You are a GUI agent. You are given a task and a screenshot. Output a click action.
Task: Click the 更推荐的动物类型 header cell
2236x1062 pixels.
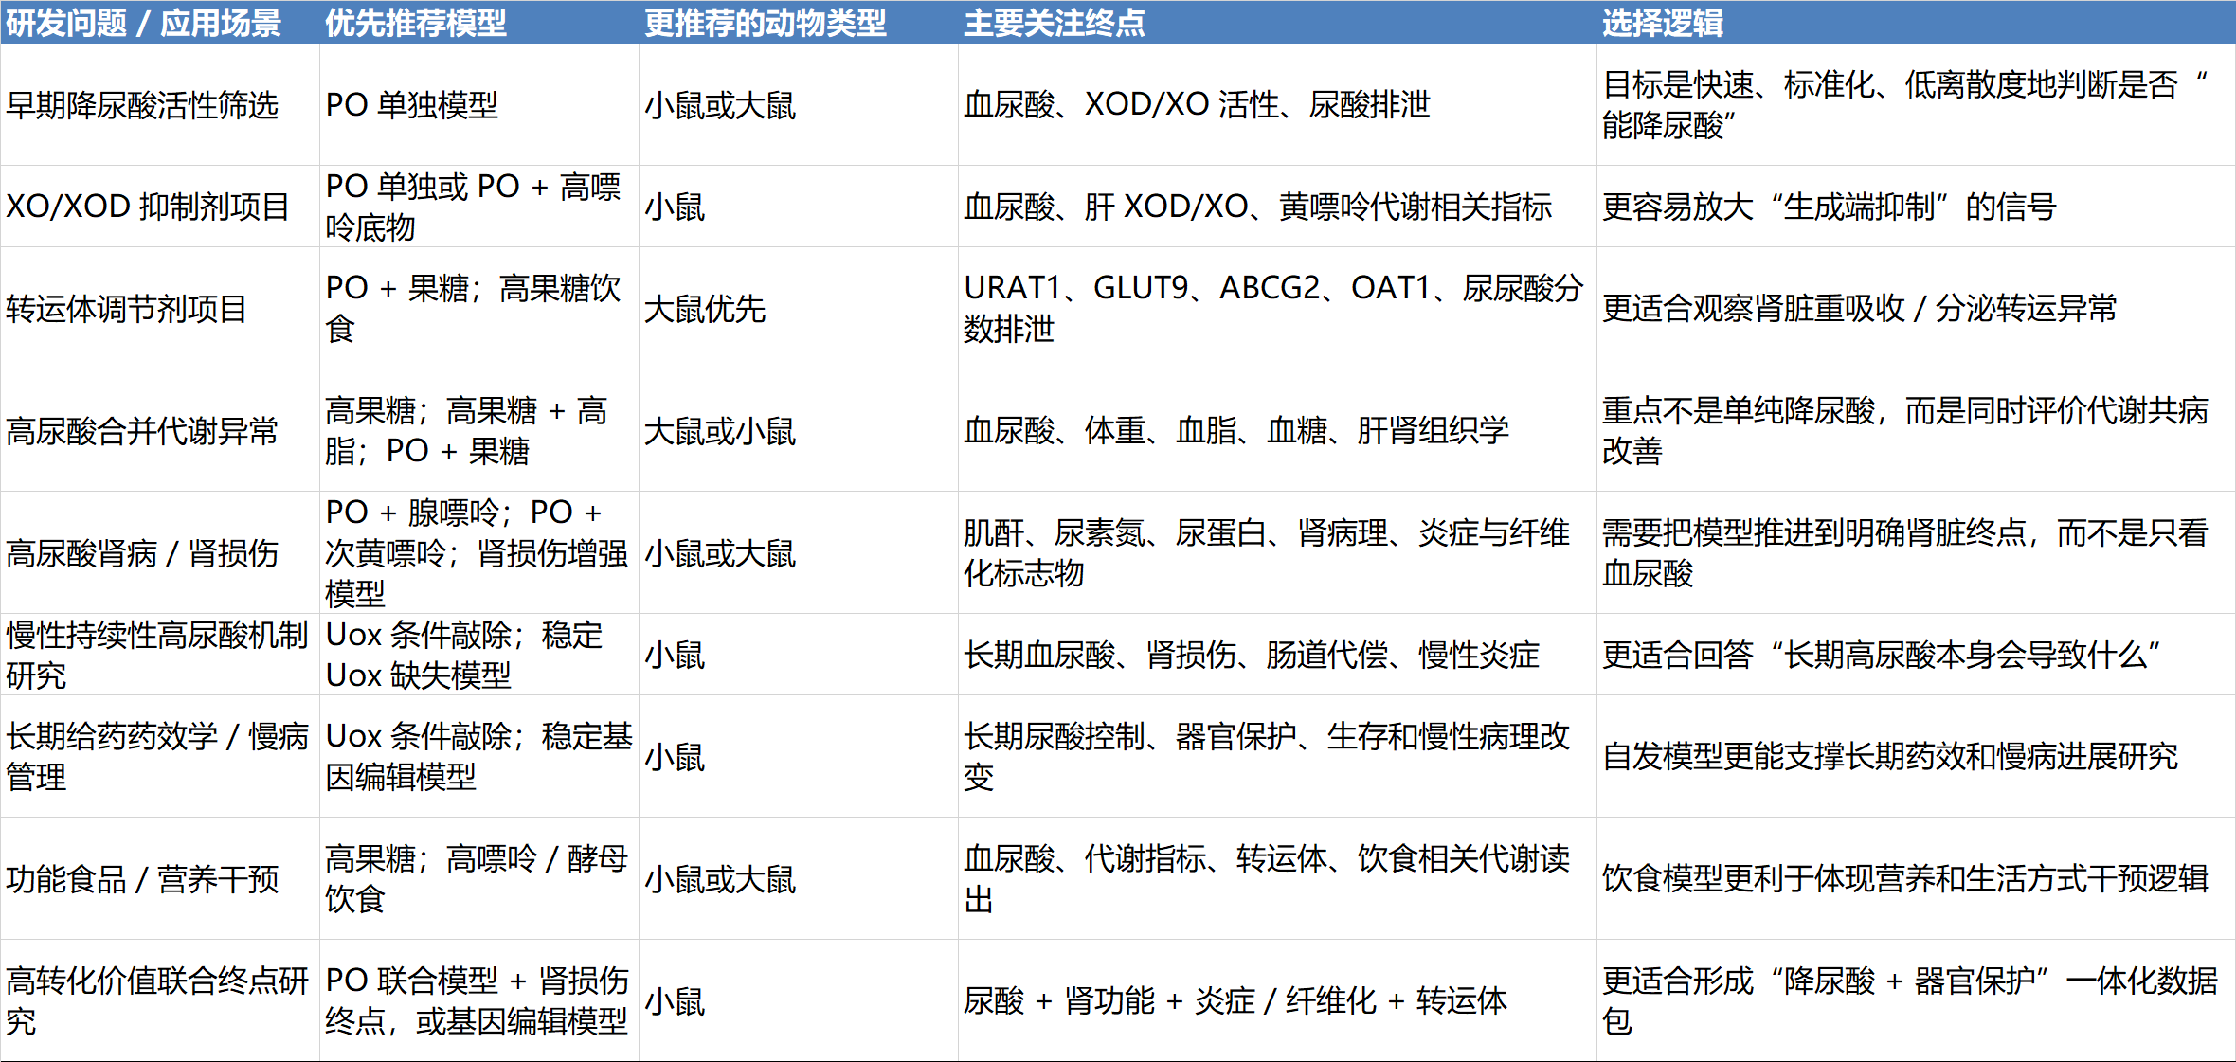(765, 22)
